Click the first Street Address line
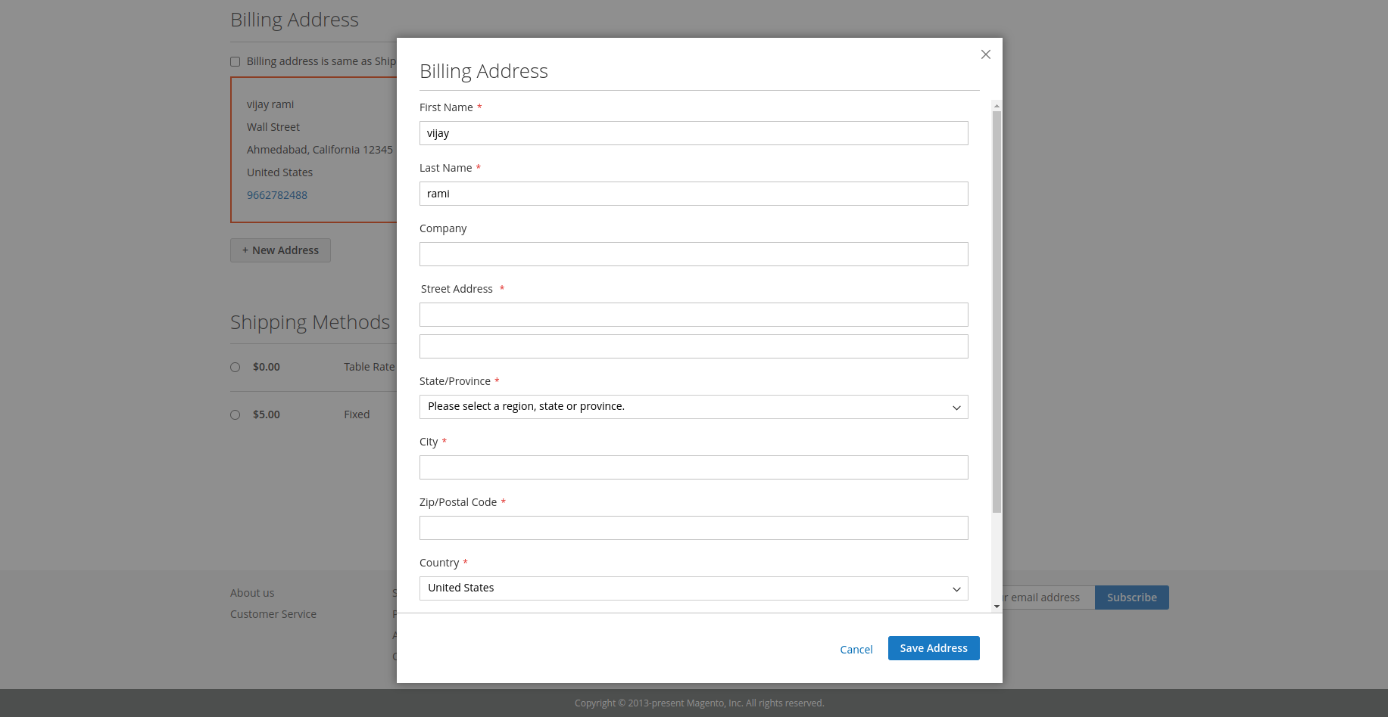 (694, 315)
